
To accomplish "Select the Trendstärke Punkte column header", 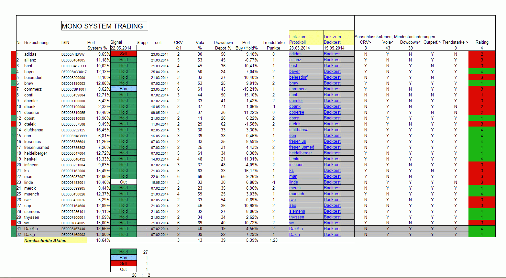I will pos(273,45).
